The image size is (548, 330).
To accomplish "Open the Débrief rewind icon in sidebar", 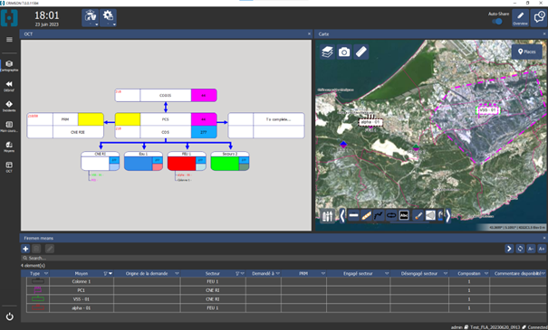I will [9, 86].
